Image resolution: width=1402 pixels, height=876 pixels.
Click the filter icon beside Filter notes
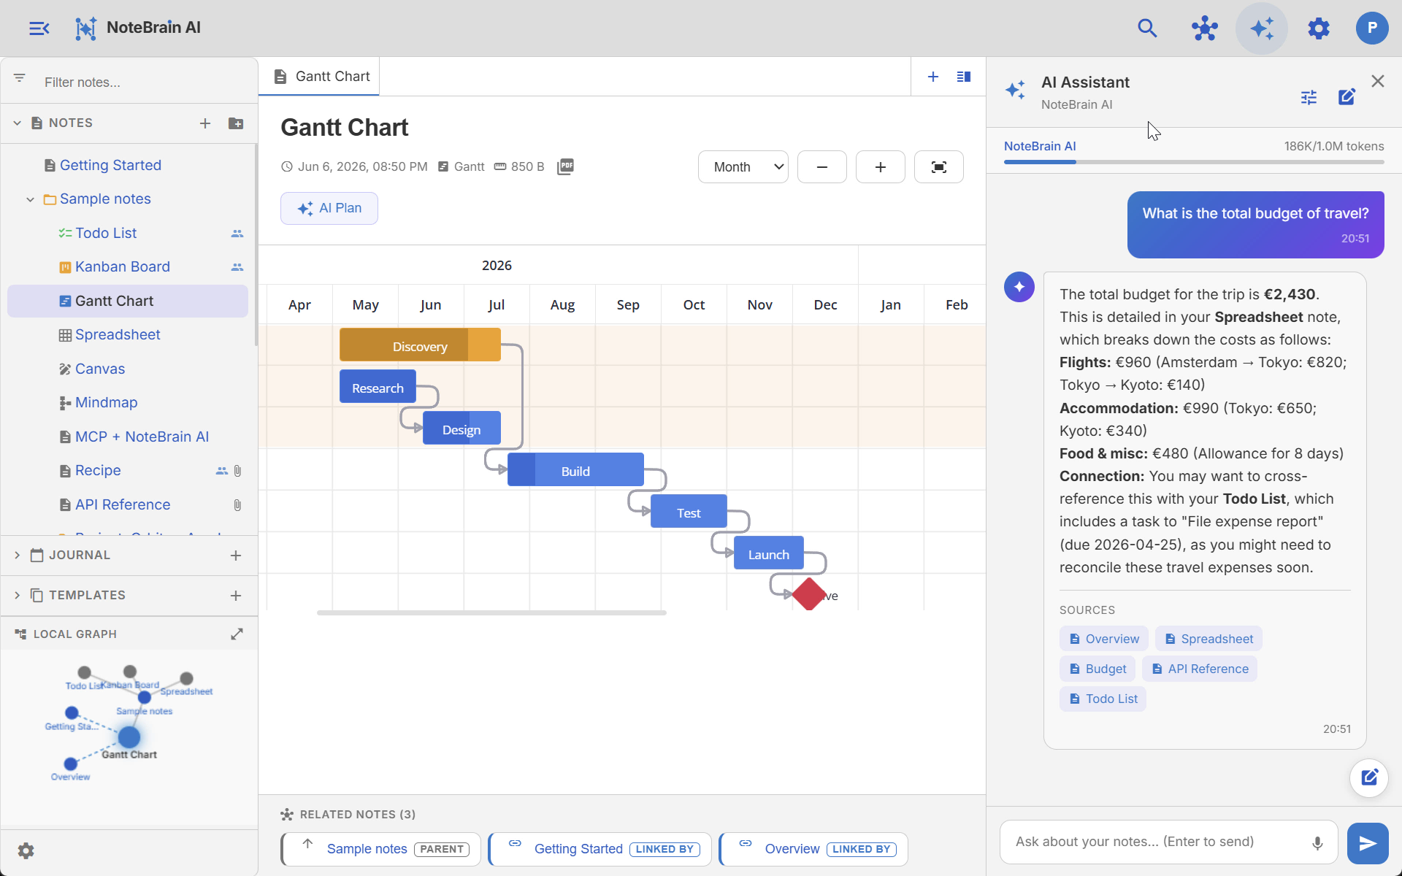coord(20,77)
